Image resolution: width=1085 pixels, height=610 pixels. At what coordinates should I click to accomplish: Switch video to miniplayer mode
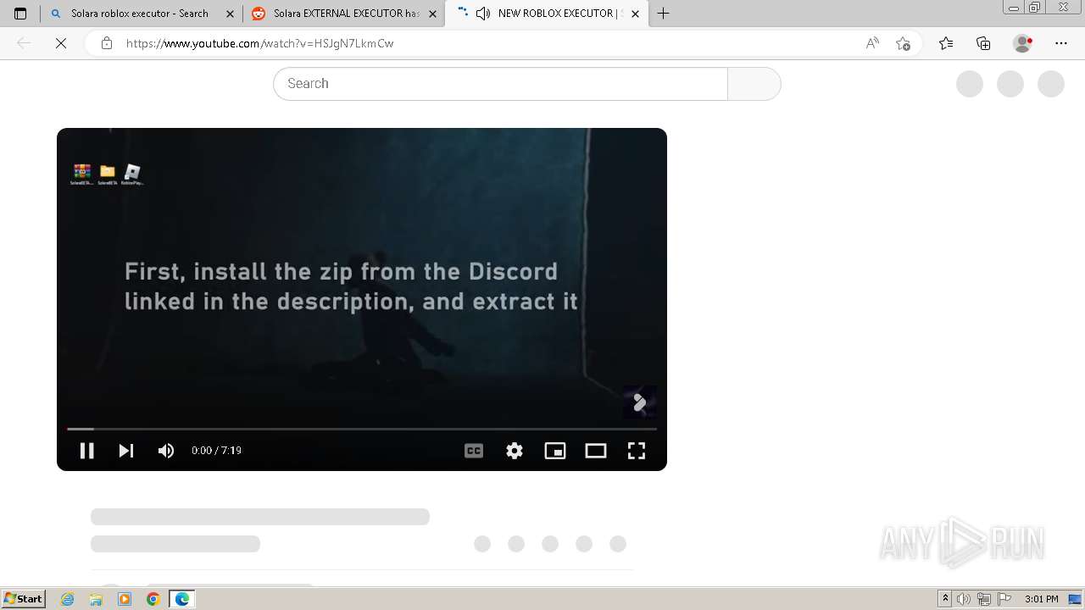(x=555, y=451)
